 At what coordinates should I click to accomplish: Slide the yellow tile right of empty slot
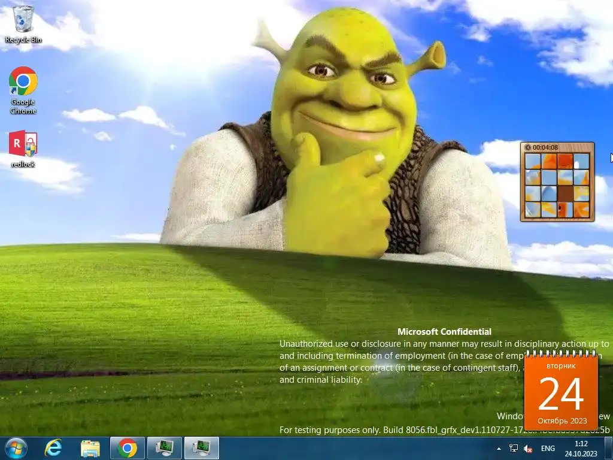click(x=581, y=193)
